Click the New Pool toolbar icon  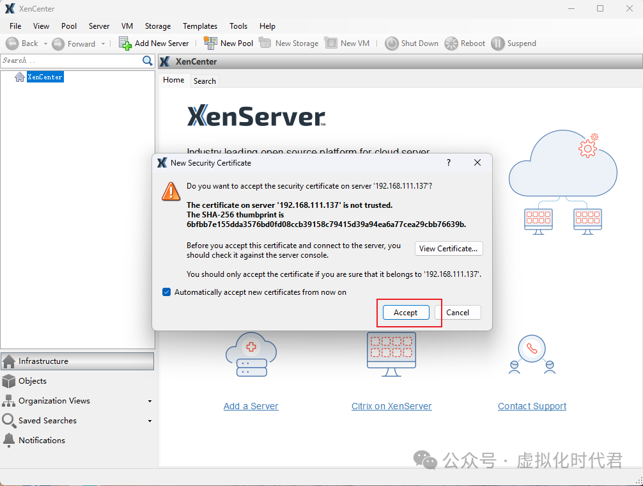tap(210, 43)
